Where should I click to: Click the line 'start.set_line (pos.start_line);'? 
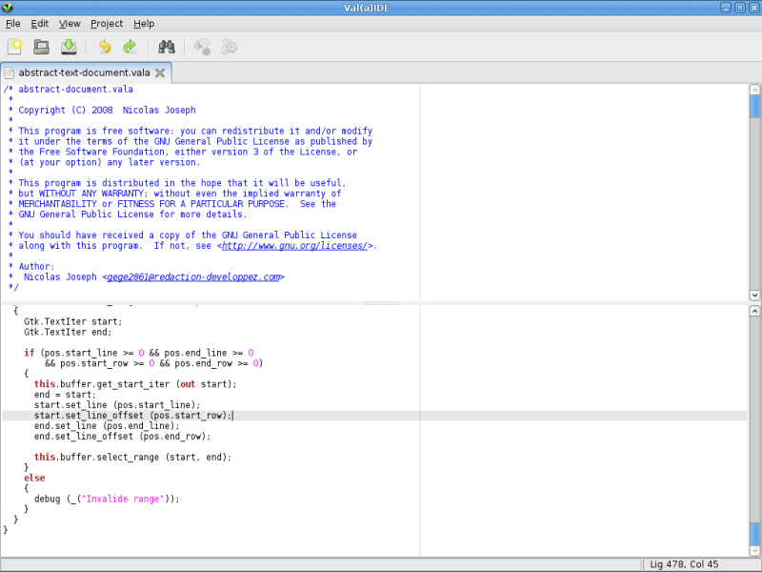click(x=117, y=405)
